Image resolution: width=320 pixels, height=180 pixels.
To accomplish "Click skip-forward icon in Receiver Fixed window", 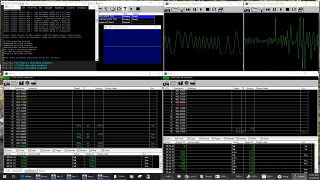I will 188,9.
